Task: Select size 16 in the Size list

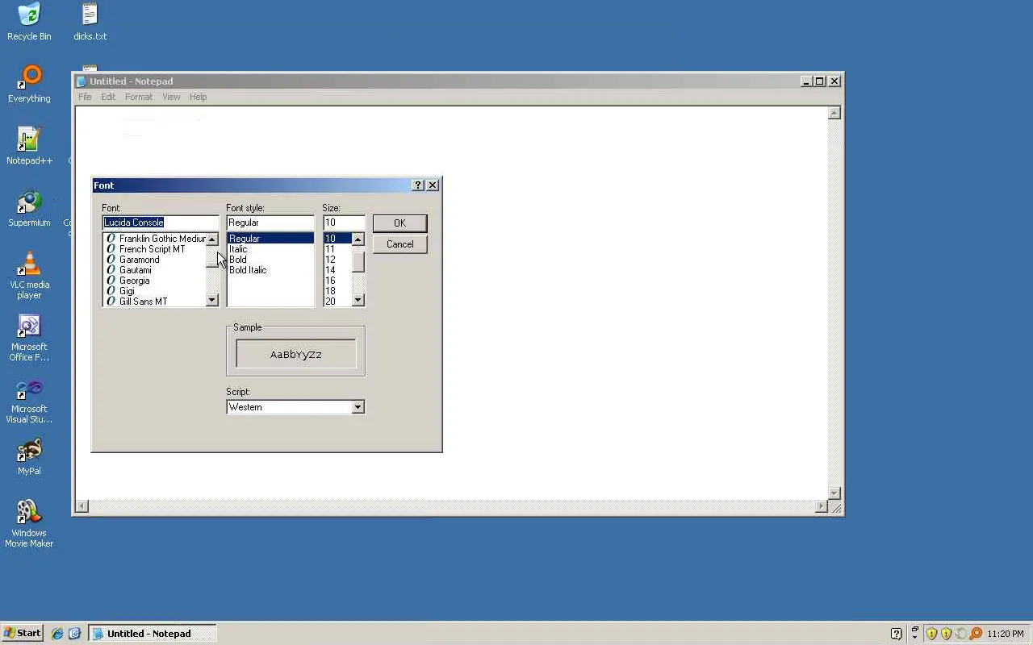Action: pos(338,281)
